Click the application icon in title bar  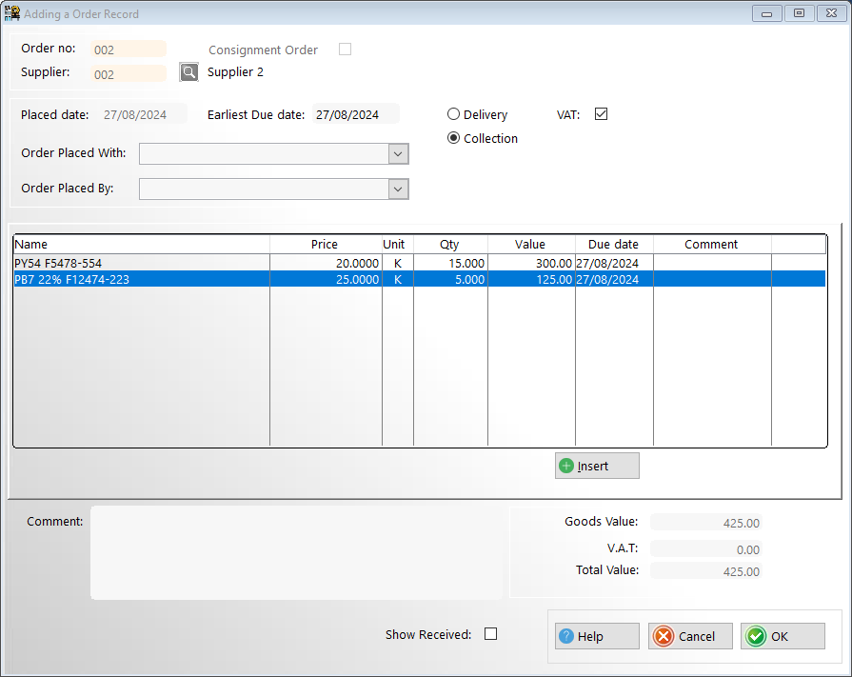13,13
